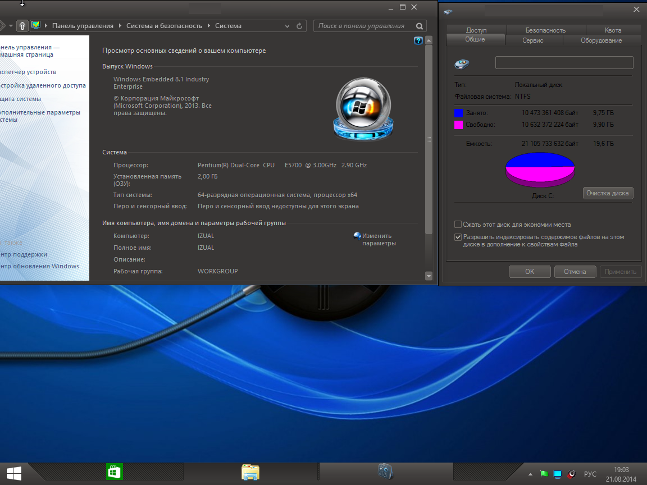Show hidden system tray icons
This screenshot has width=647, height=485.
[530, 474]
